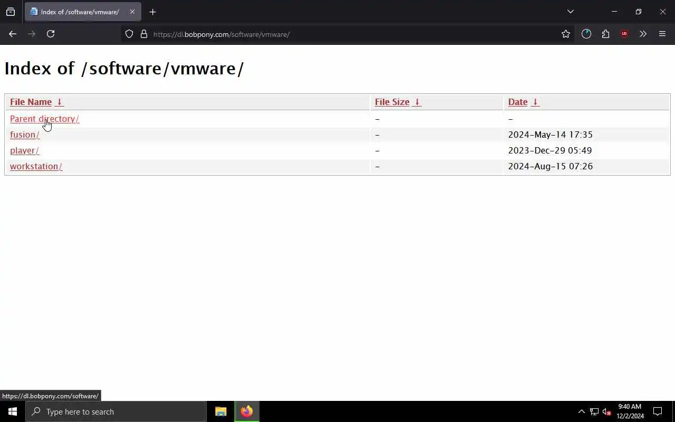Sort by File Size column header
The height and width of the screenshot is (422, 675).
point(392,102)
